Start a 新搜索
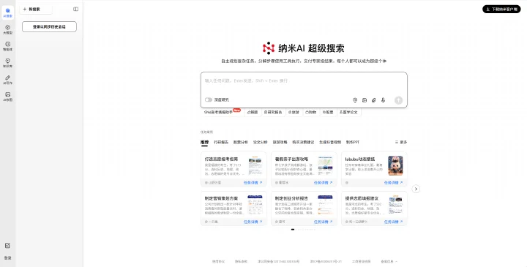527x267 pixels. click(36, 9)
